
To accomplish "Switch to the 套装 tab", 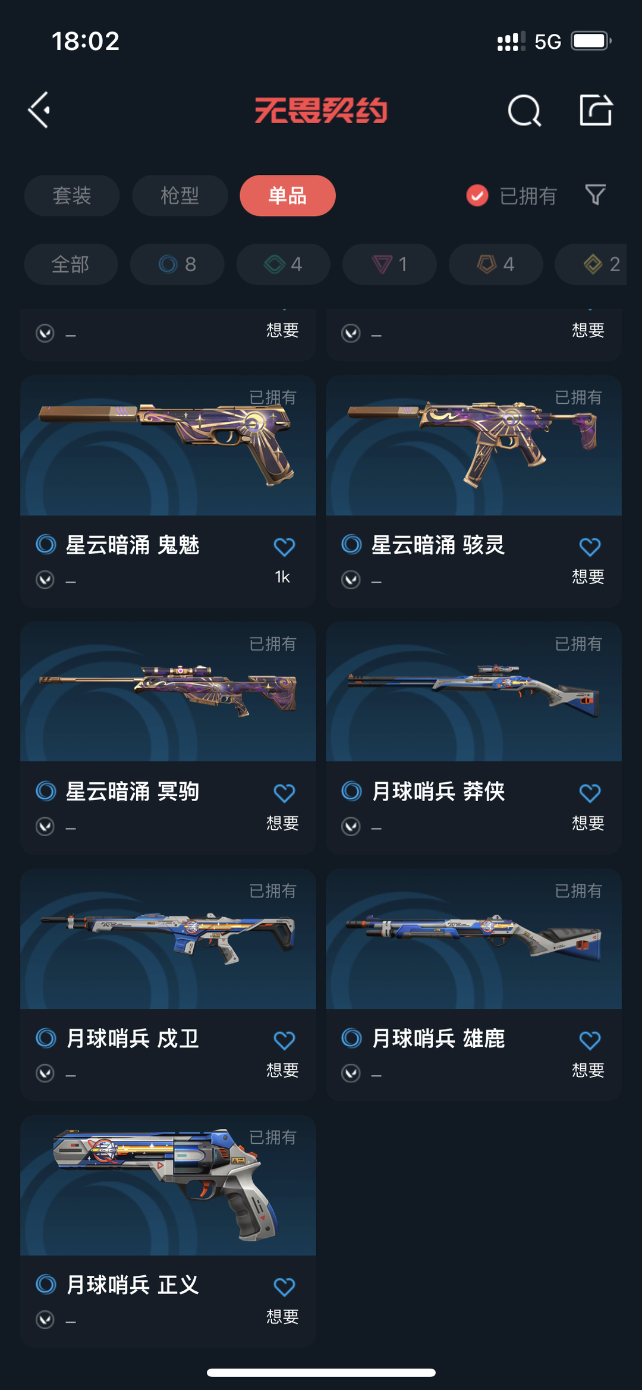I will [x=72, y=196].
